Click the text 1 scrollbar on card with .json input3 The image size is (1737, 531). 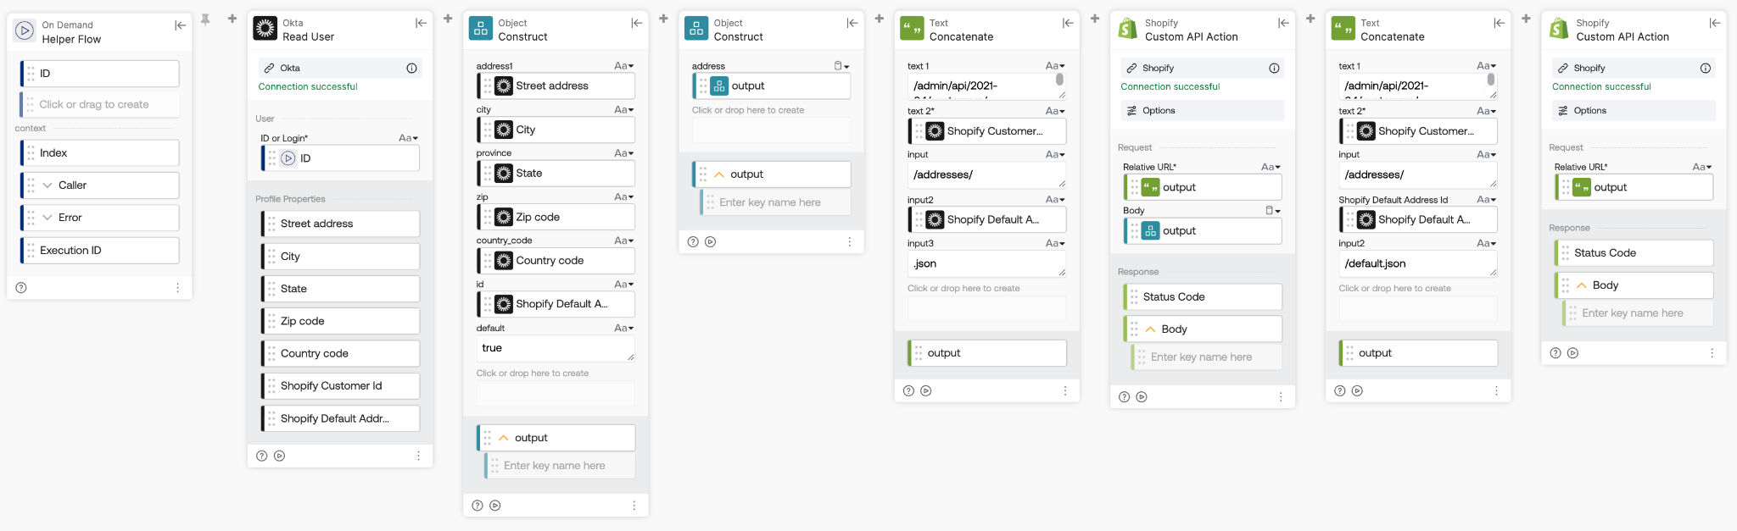tap(1059, 80)
